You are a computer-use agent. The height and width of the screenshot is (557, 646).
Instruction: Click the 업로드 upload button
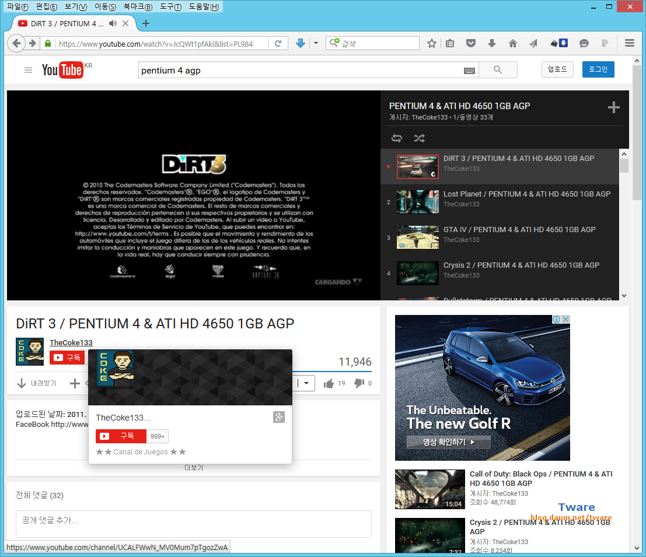557,69
